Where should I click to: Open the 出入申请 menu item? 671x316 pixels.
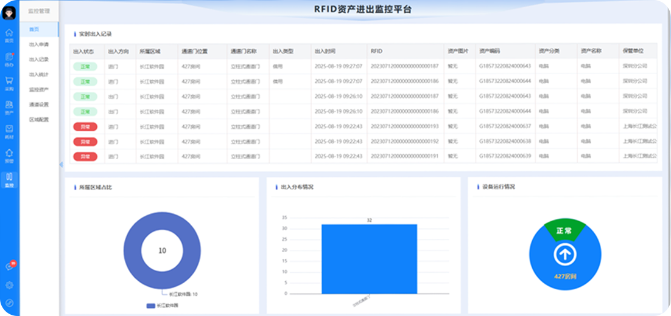click(39, 44)
